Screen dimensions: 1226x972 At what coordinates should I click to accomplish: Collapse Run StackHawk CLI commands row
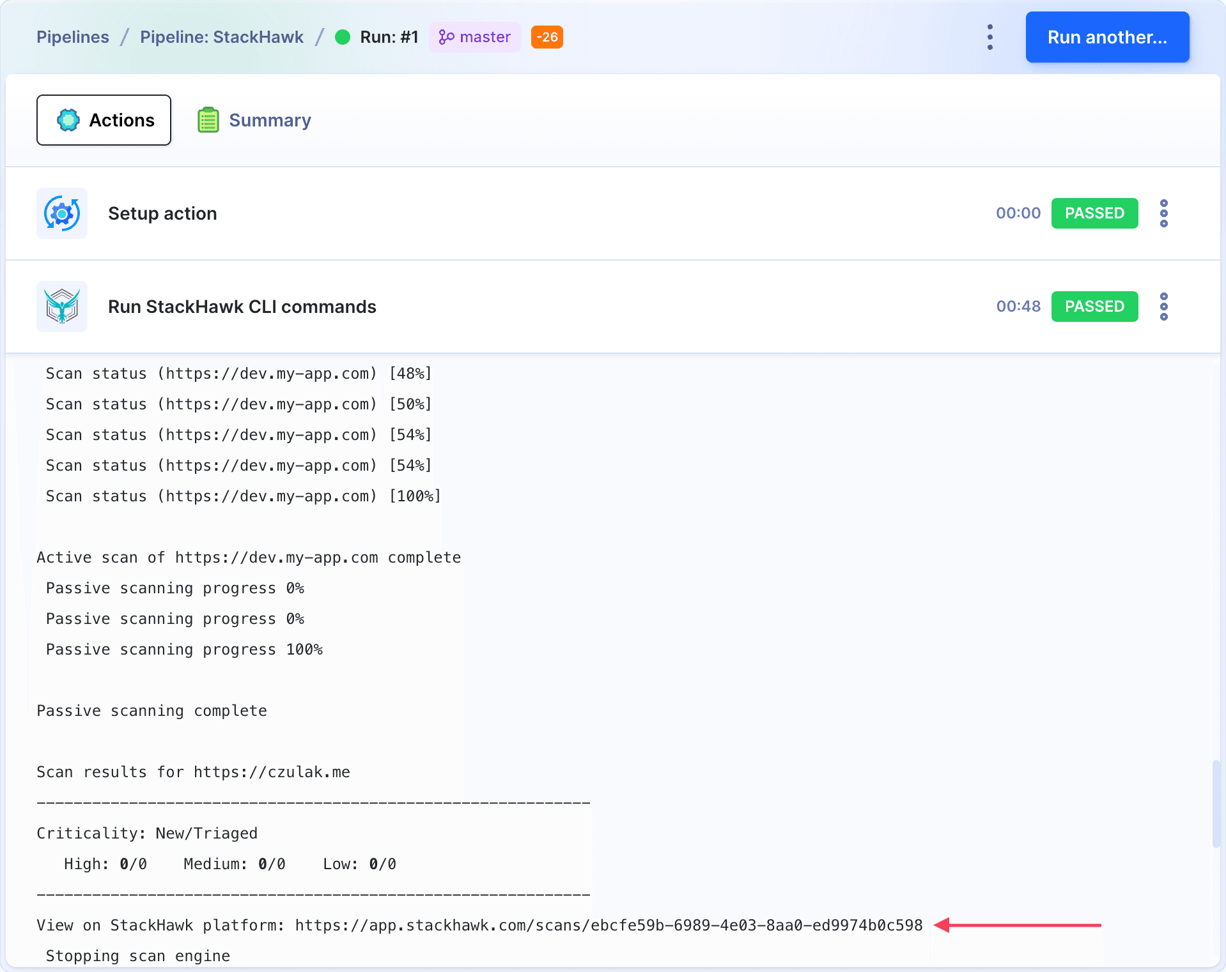pos(613,307)
